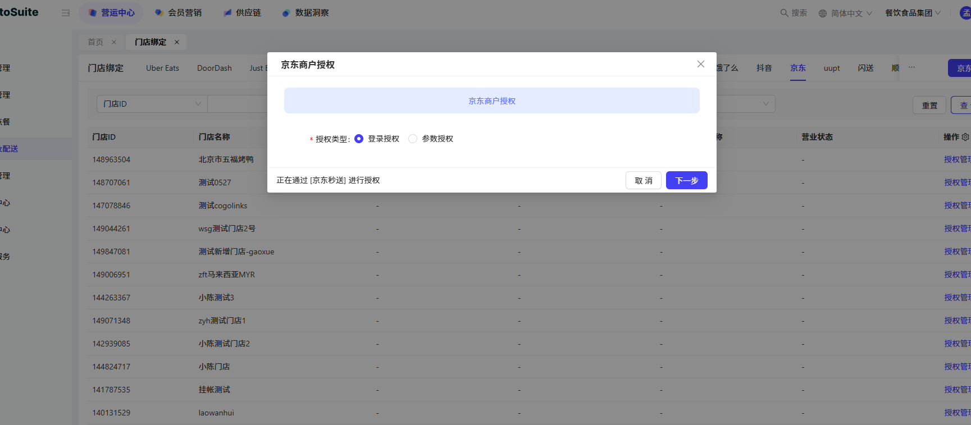Switch to the 闪送 tab
971x425 pixels.
pos(865,68)
